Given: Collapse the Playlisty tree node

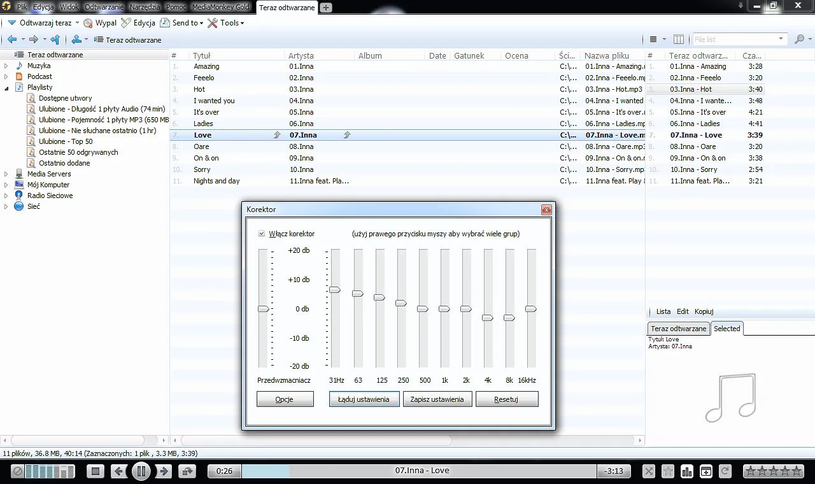Looking at the screenshot, I should pyautogui.click(x=6, y=88).
